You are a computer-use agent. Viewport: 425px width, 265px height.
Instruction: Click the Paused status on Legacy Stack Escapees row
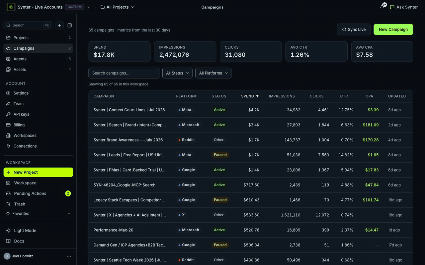220,200
